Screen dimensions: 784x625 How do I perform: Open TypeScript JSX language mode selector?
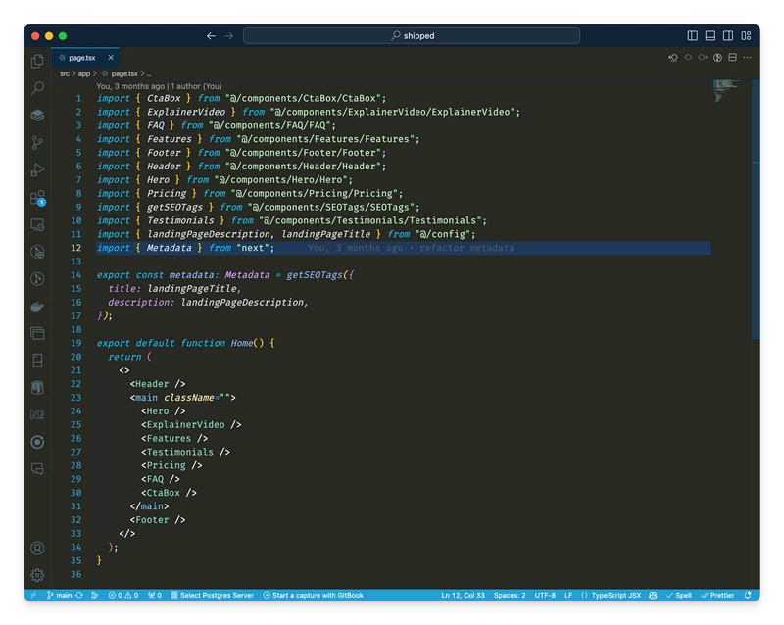616,595
